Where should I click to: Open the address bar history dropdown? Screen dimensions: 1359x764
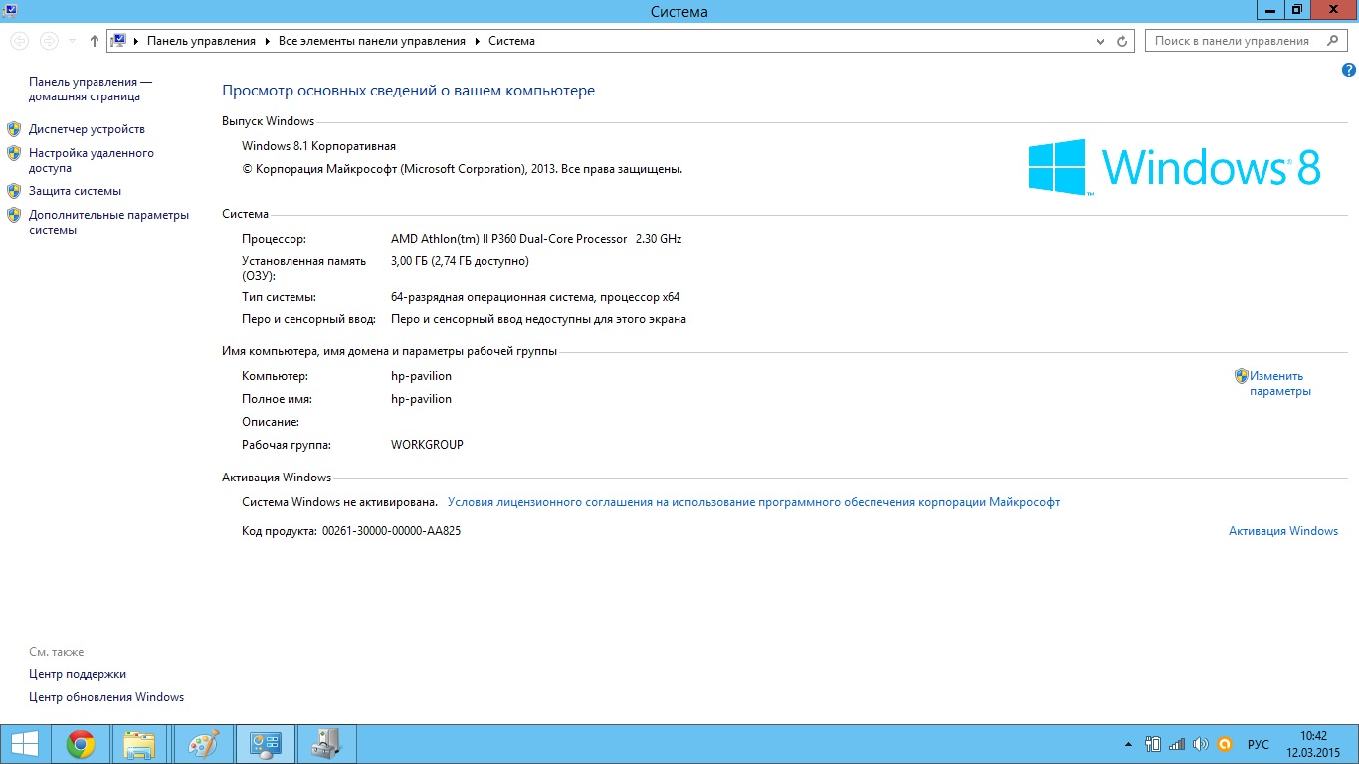point(1100,42)
